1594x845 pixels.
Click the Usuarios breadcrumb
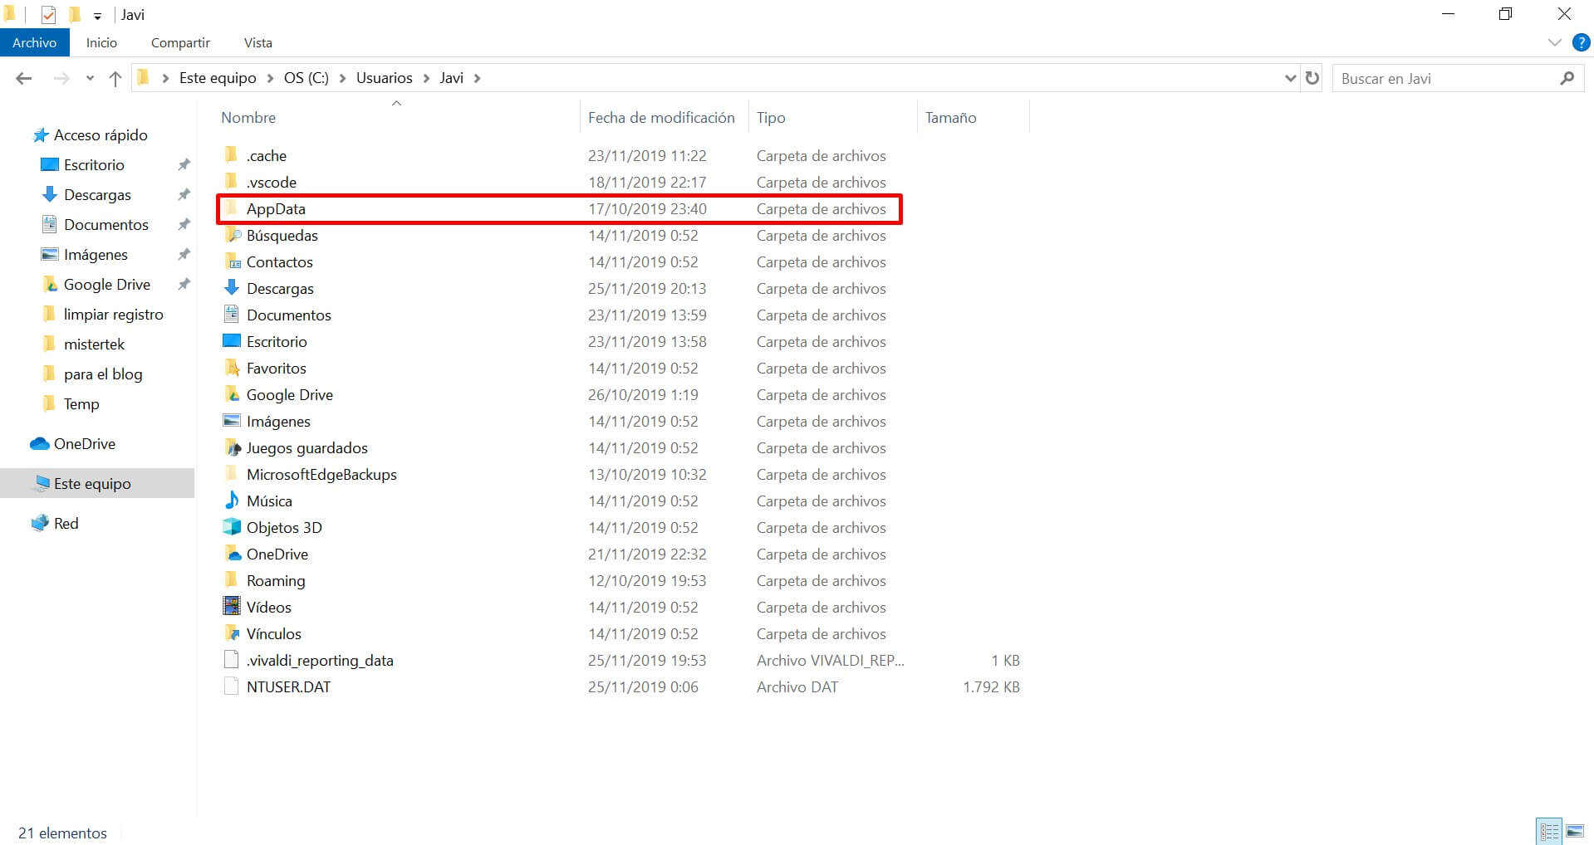pyautogui.click(x=384, y=78)
